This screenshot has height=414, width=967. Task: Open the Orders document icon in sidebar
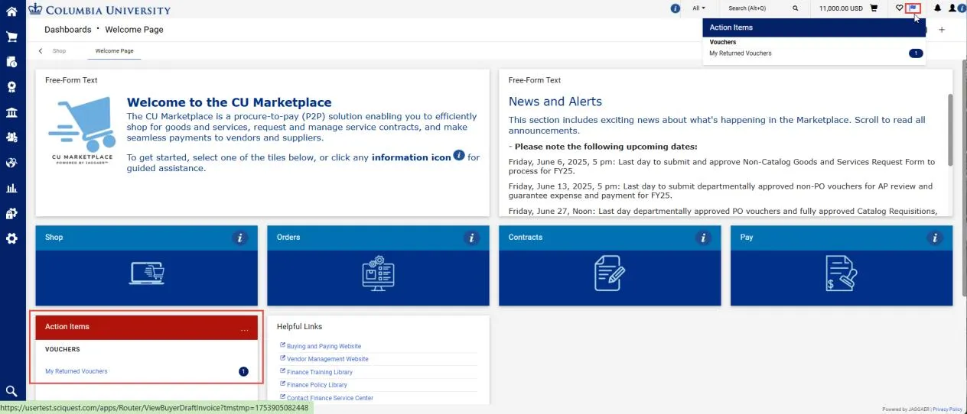11,62
